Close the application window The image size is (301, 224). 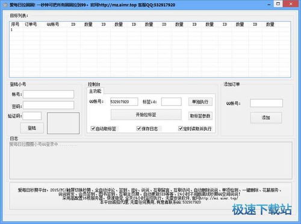(x=291, y=4)
